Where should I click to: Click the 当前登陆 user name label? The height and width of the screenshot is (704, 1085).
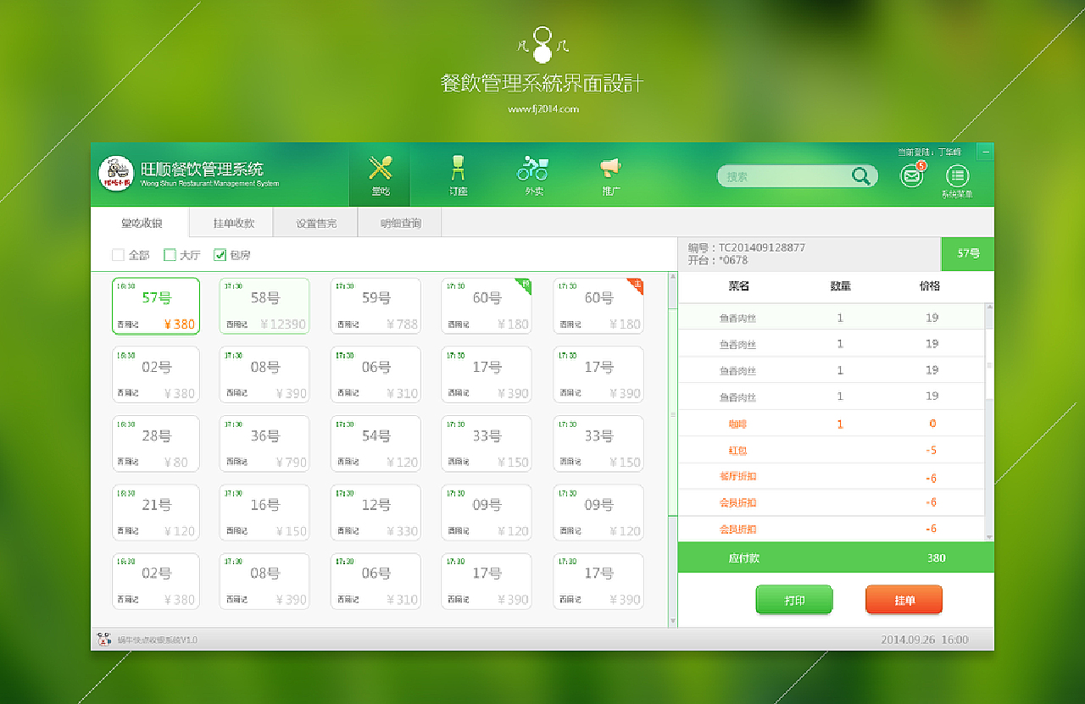930,152
